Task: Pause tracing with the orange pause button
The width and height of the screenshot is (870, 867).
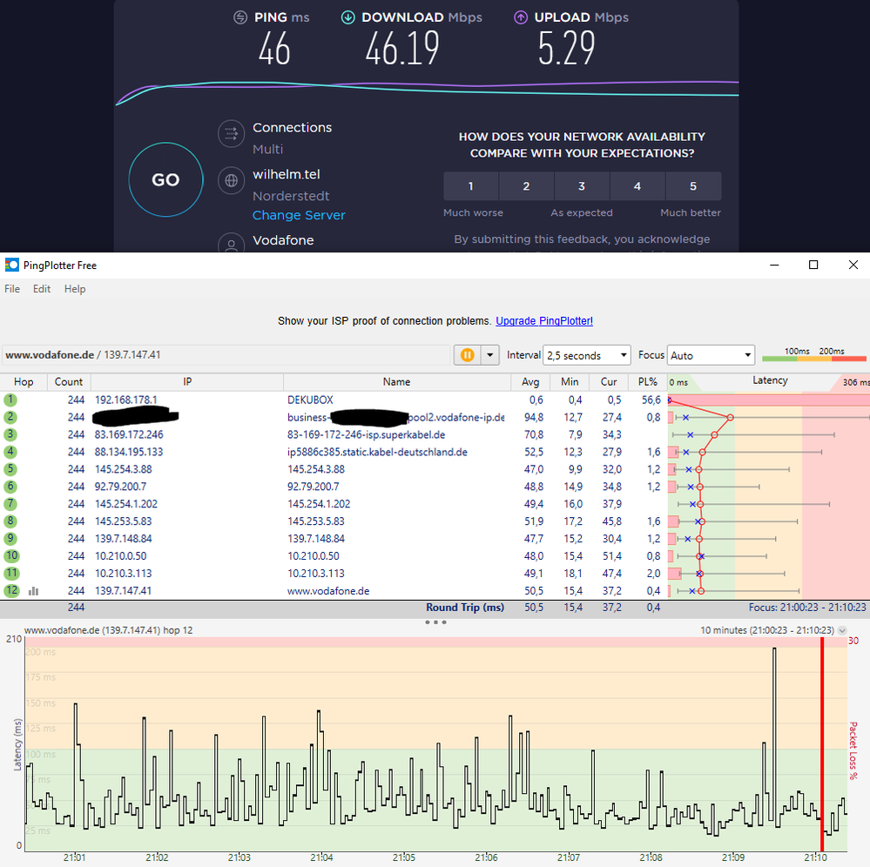Action: [467, 355]
